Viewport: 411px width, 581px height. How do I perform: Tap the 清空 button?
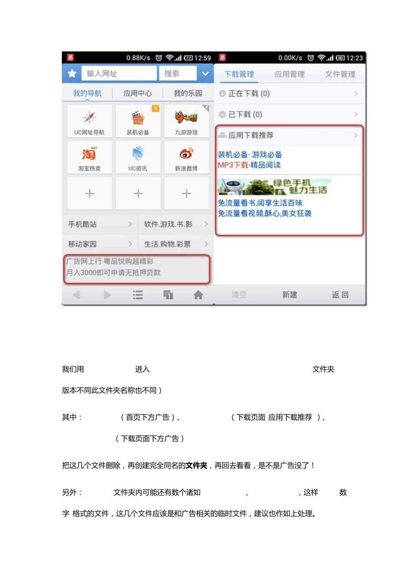239,294
